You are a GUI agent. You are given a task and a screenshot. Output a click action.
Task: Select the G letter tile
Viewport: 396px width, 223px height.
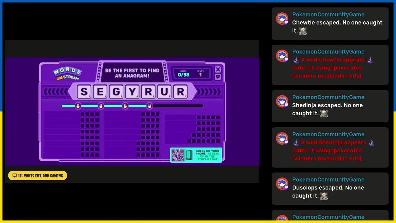116,92
